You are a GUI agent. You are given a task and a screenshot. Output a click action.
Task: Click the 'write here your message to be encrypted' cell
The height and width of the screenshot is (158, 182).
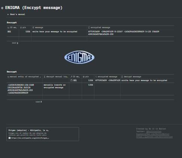(59, 33)
